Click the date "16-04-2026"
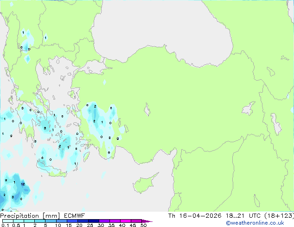Viewport: 294px width, 227px height. [x=200, y=216]
